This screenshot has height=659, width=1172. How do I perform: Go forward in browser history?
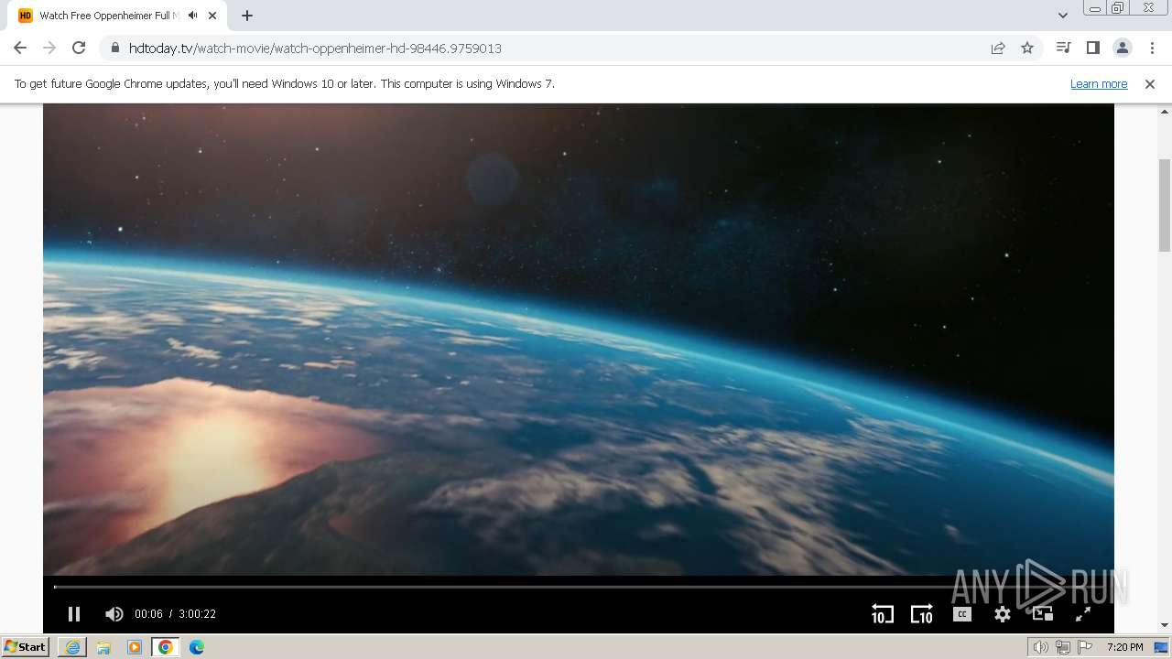click(x=49, y=48)
